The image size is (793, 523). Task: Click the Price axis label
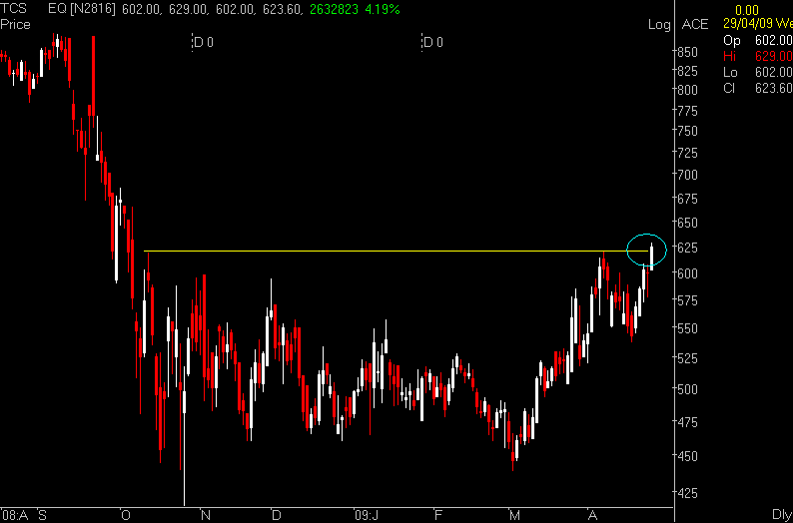point(15,24)
